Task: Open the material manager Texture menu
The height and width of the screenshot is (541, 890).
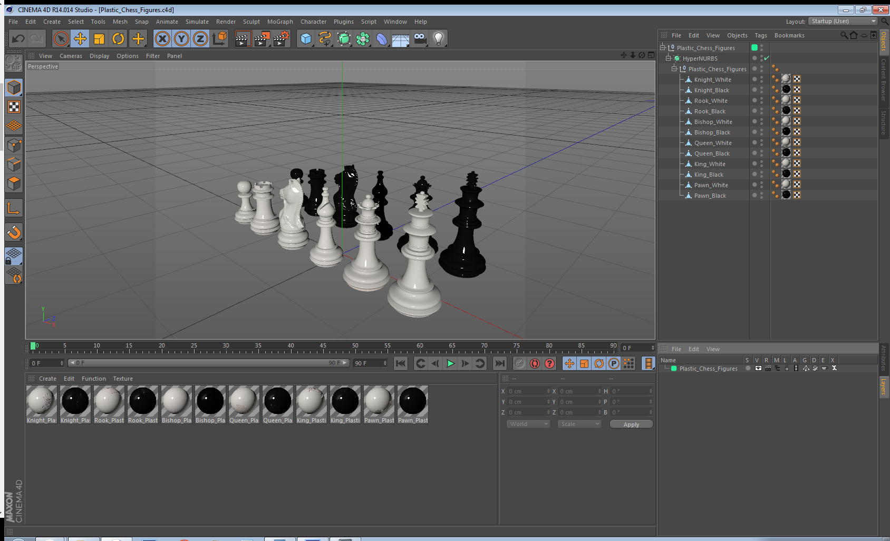Action: click(123, 379)
